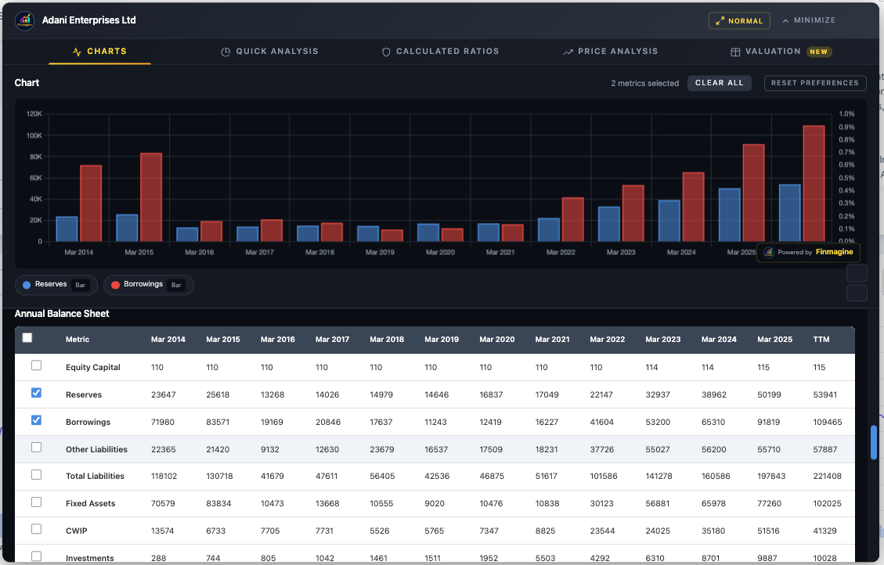Screen dimensions: 884x565
Task: Open the Bar chart type selector for Reserves
Action: click(81, 285)
